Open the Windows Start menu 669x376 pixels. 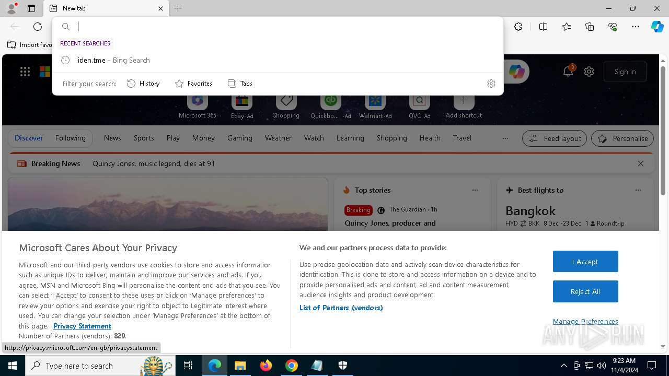[x=13, y=366]
